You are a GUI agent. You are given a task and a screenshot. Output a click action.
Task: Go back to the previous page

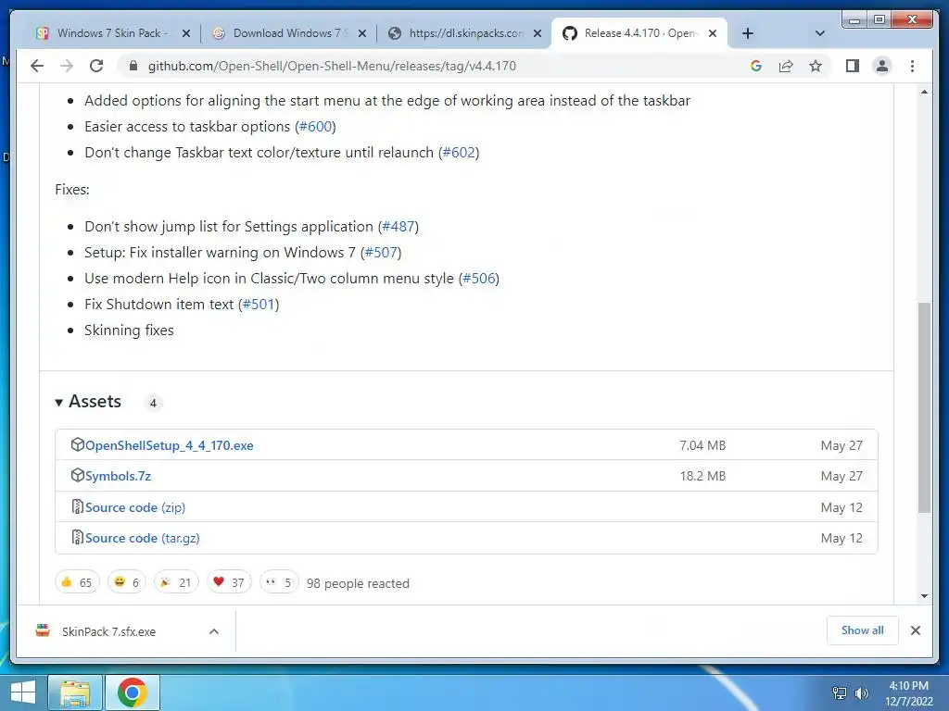(x=37, y=66)
